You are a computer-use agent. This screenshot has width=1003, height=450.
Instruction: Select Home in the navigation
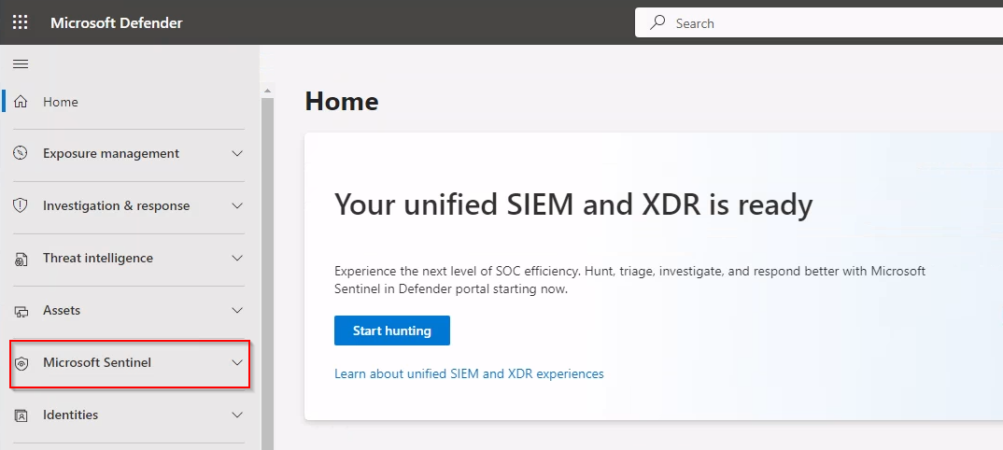[x=129, y=102]
